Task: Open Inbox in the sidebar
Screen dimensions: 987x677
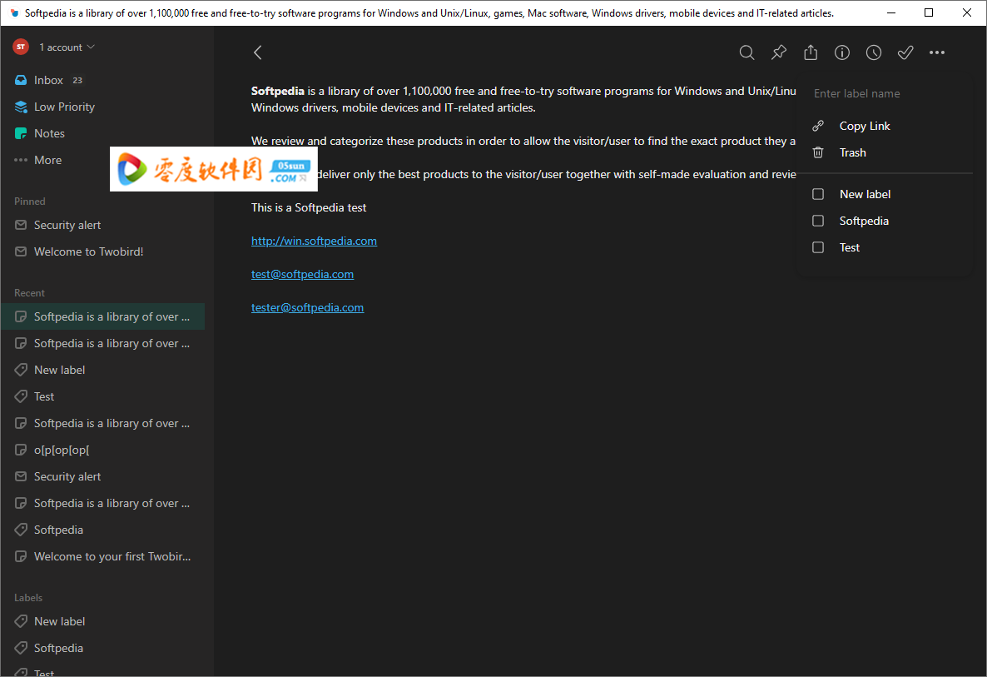Action: coord(48,80)
